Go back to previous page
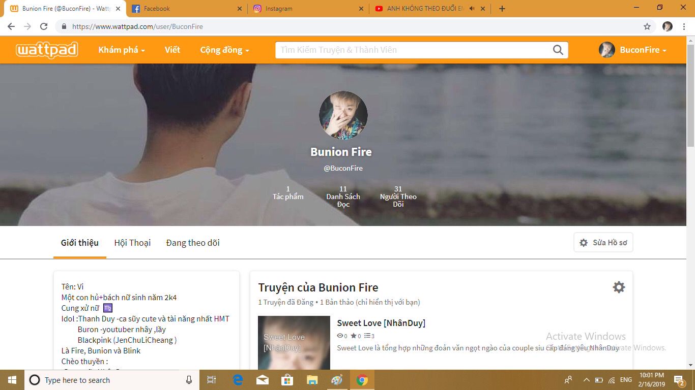This screenshot has width=695, height=390. pyautogui.click(x=11, y=26)
